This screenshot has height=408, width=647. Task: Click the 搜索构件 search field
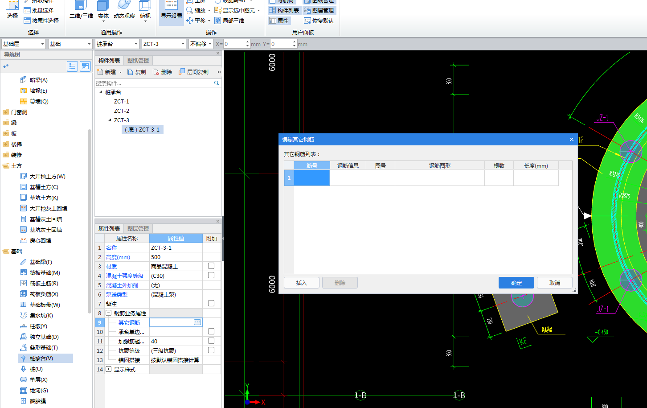click(x=154, y=83)
